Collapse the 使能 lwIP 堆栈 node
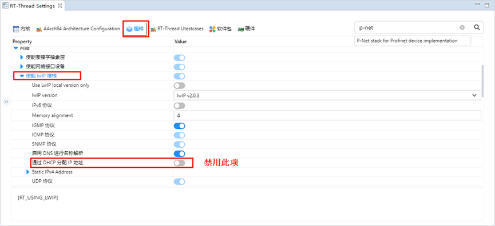Image resolution: width=495 pixels, height=226 pixels. click(x=22, y=75)
